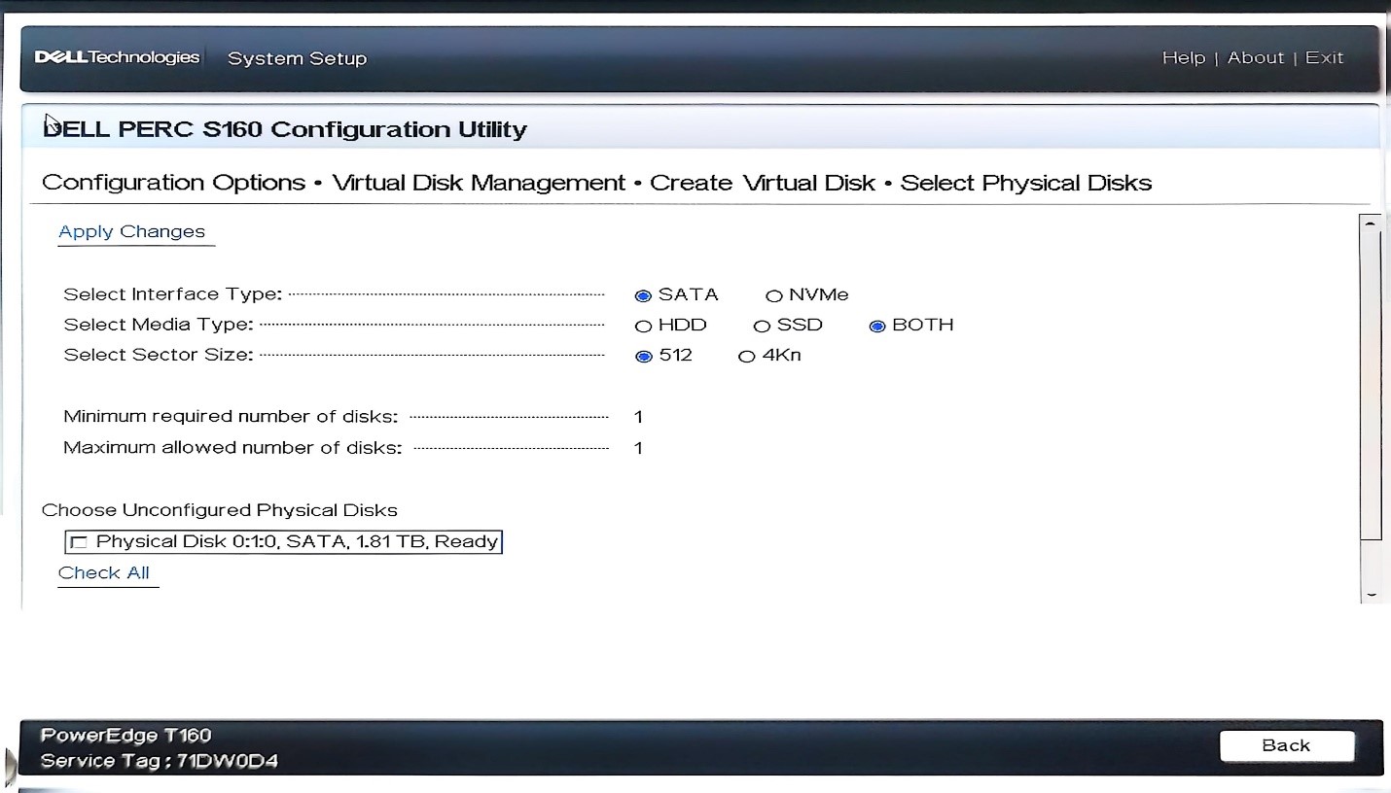Open the About link in header
Screen dimensions: 1391x793
pos(1256,57)
